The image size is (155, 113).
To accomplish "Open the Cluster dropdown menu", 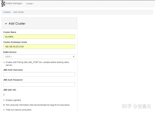I will click(x=30, y=4).
